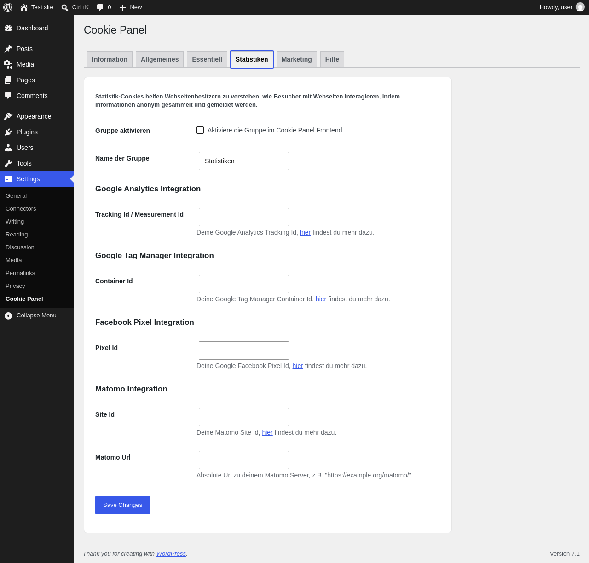Switch to the Marketing tab
Viewport: 589px width, 563px height.
pyautogui.click(x=297, y=59)
